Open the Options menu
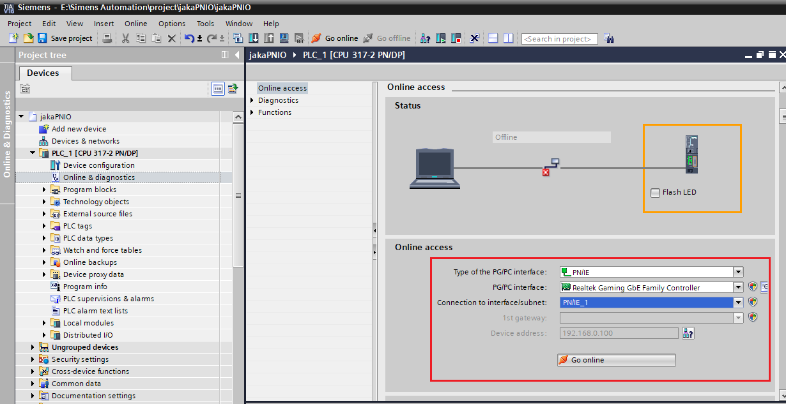The image size is (786, 404). tap(172, 24)
